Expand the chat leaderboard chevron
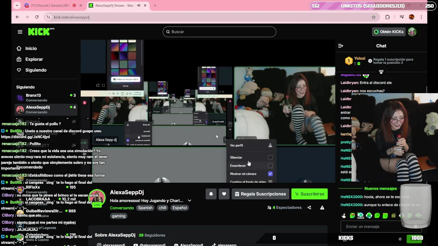The width and height of the screenshot is (438, 246). tap(381, 72)
